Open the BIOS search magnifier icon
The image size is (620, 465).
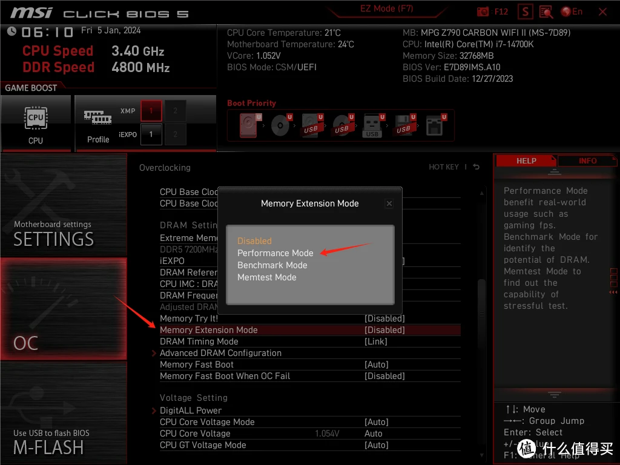[546, 12]
